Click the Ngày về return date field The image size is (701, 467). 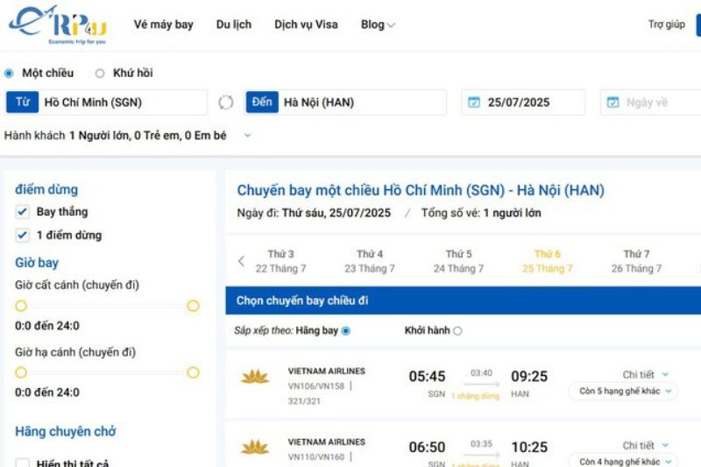pos(651,103)
